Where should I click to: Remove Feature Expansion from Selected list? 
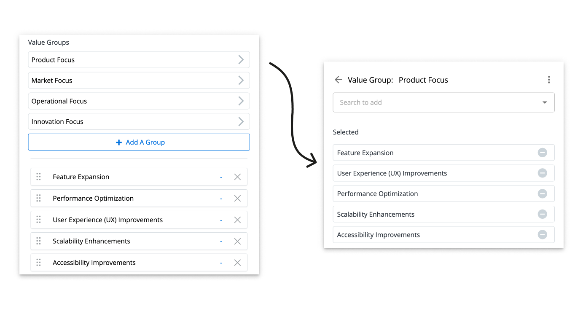(542, 153)
